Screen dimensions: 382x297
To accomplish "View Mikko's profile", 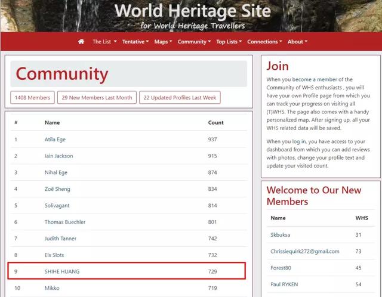I will [x=52, y=288].
